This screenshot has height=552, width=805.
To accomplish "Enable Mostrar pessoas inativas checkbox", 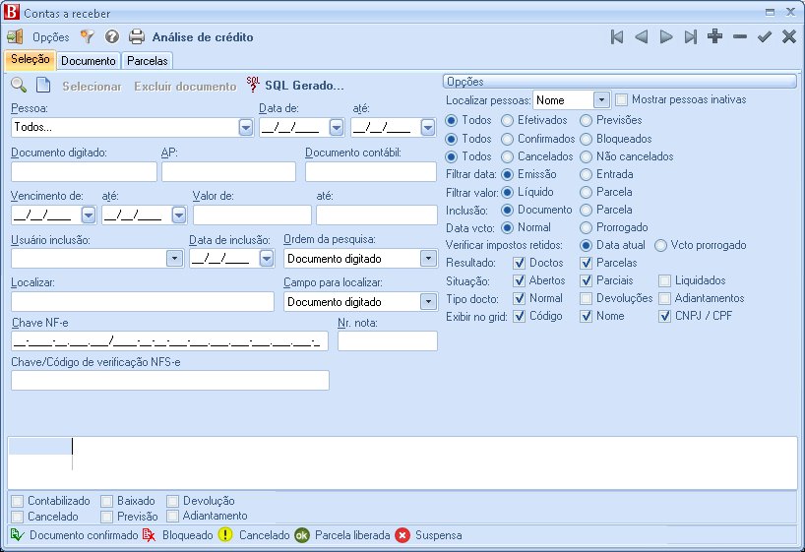I will click(622, 100).
